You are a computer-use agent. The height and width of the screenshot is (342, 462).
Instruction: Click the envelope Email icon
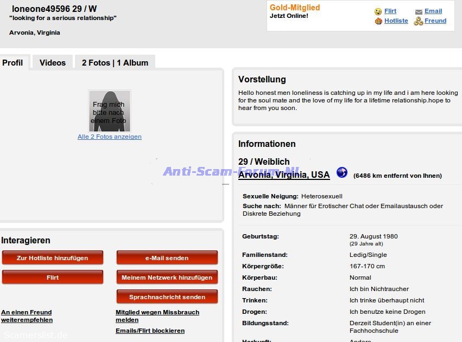[419, 11]
